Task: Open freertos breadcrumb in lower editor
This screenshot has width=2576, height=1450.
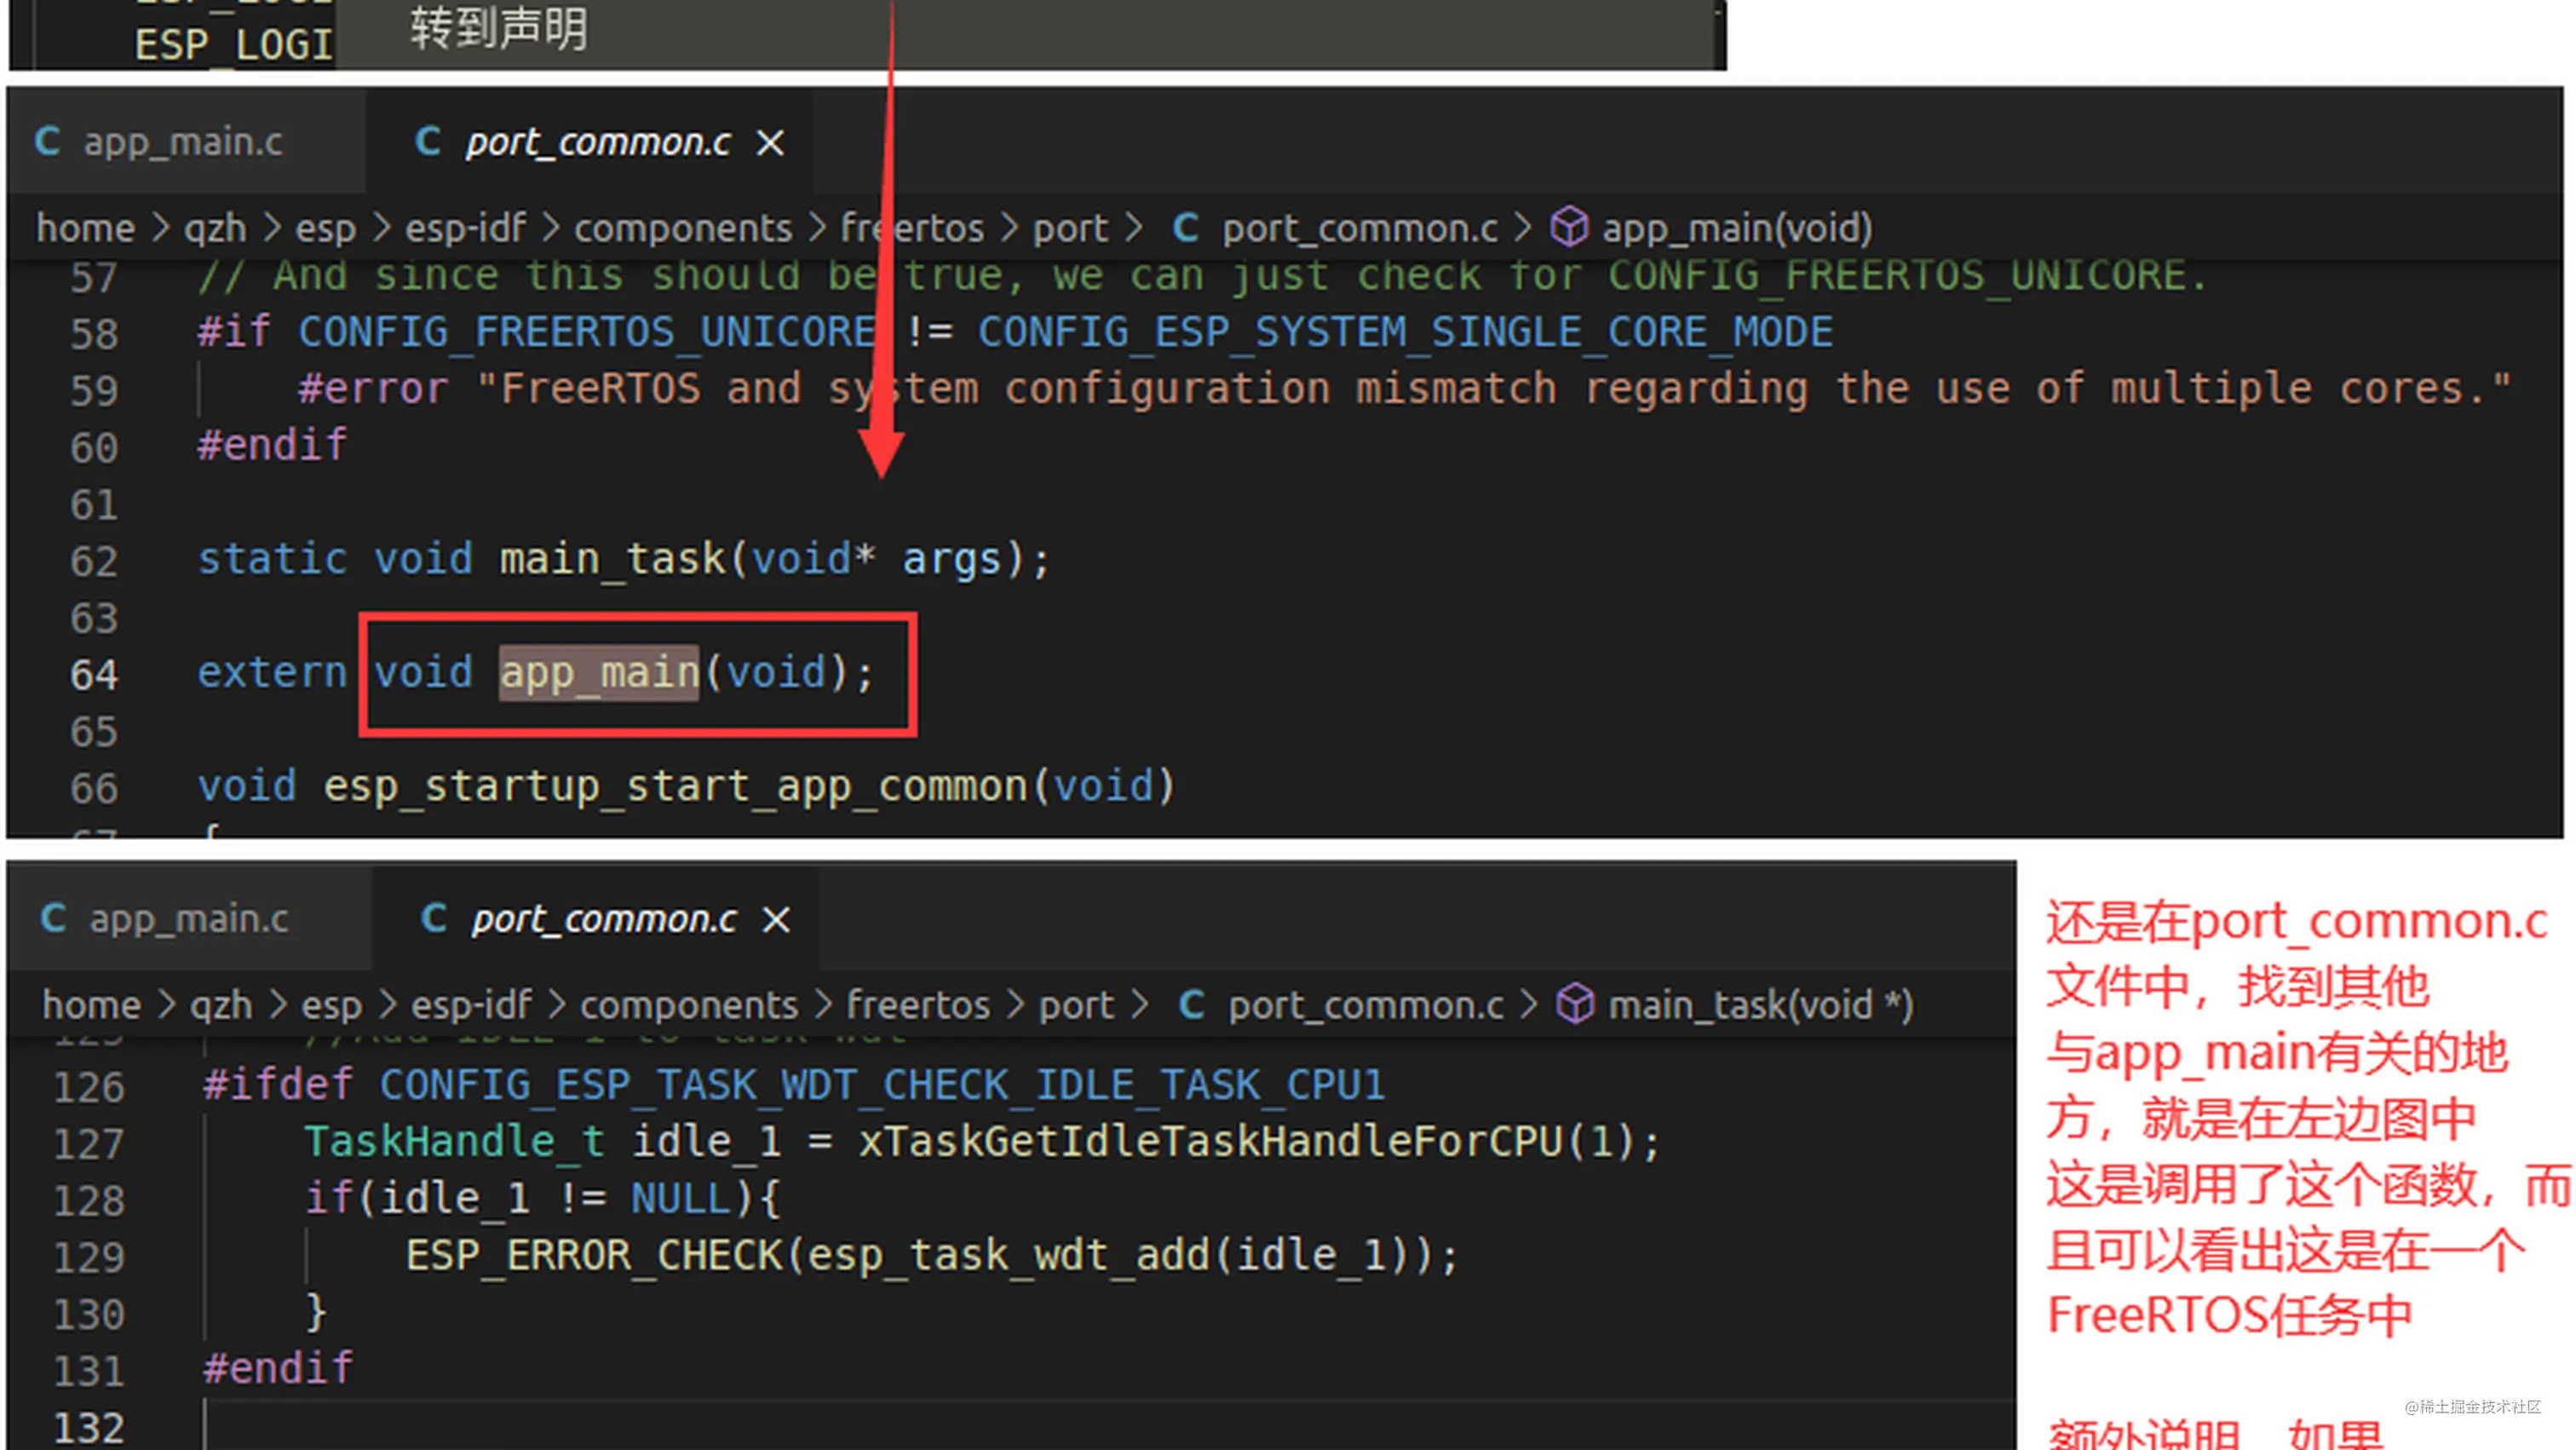Action: pos(918,1004)
